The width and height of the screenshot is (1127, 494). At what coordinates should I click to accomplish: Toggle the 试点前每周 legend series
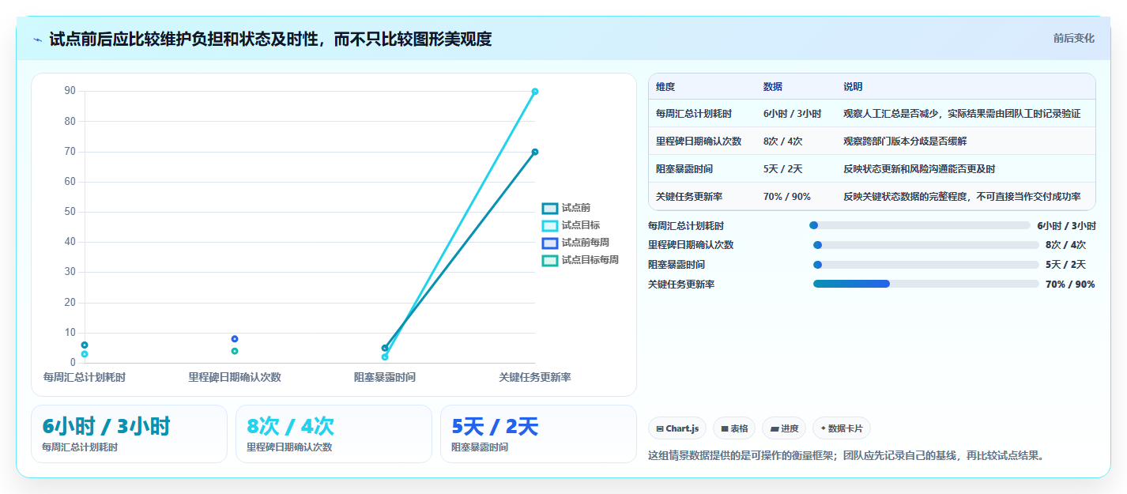coord(575,243)
